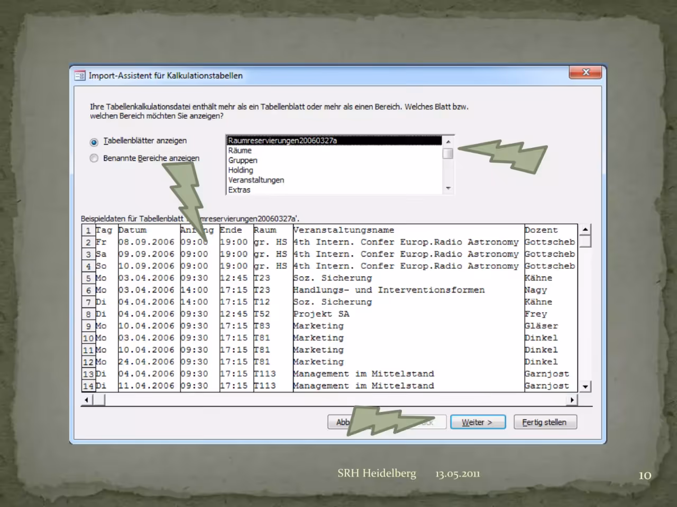
Task: Click the 'Fertig stellen' button
Action: click(x=545, y=422)
